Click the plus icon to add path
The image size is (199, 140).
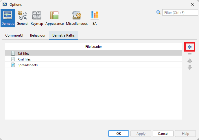coord(190,47)
